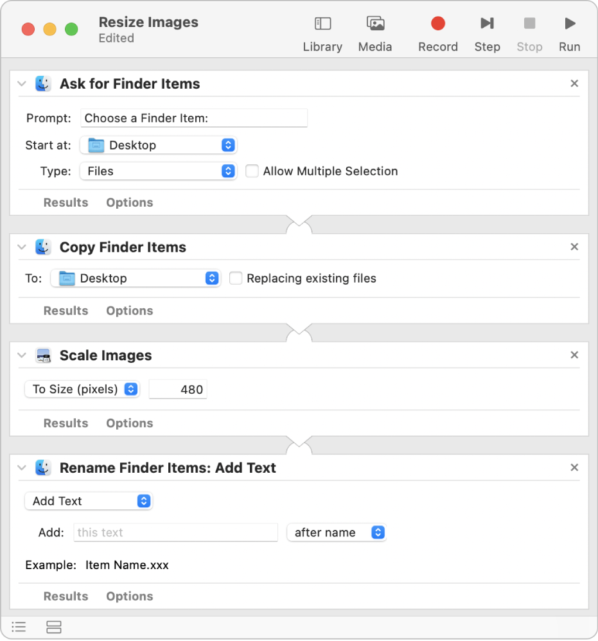Viewport: 598px width, 641px height.
Task: Toggle the Scale Images action icon
Action: tap(42, 355)
